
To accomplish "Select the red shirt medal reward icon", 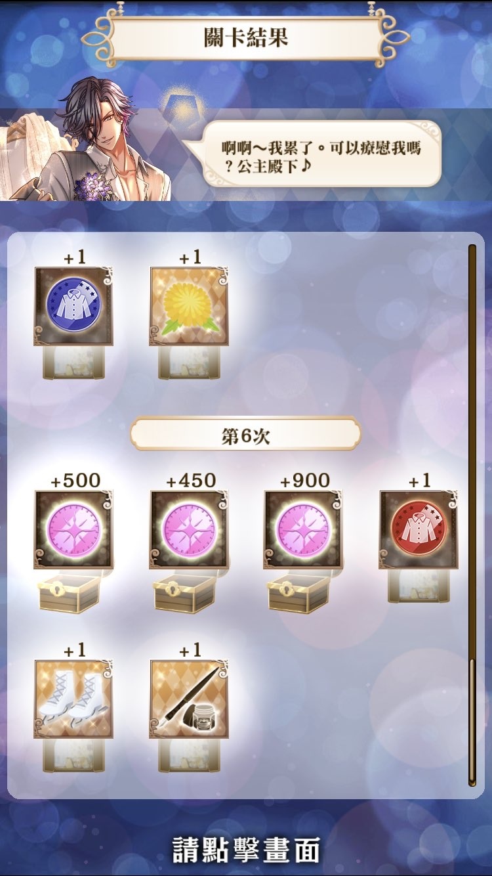I will (x=419, y=529).
